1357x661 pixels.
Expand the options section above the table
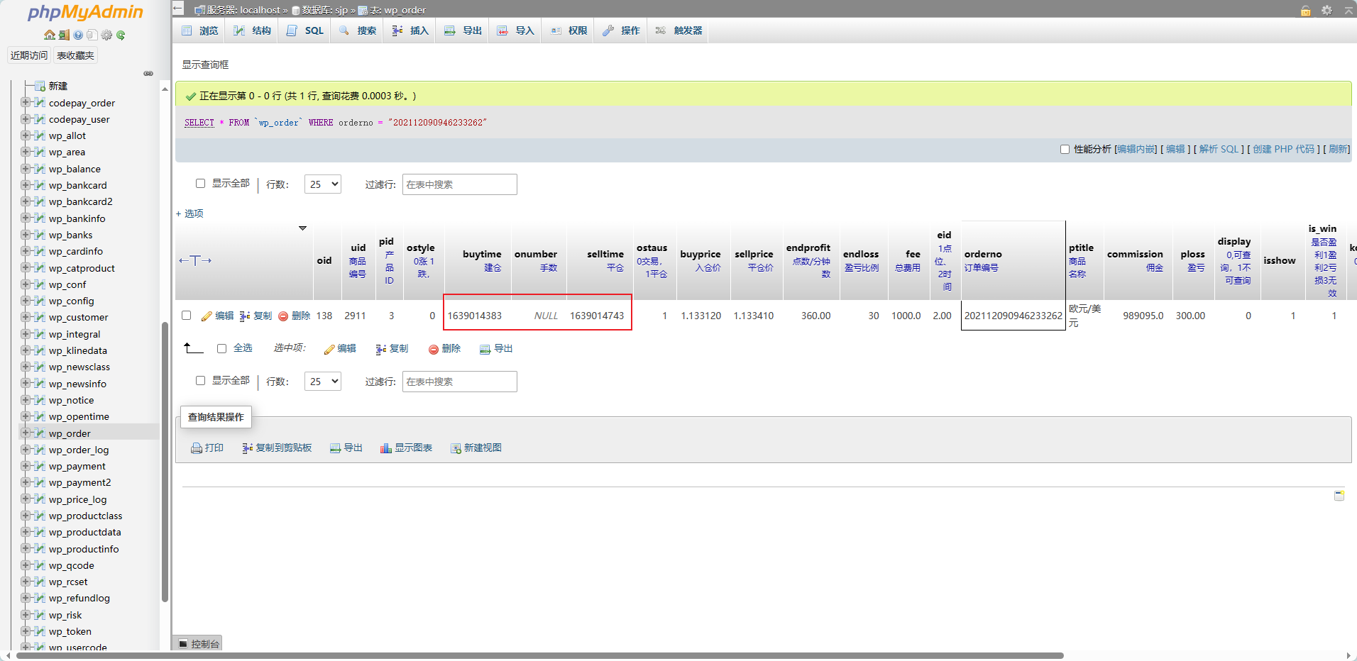pos(189,213)
